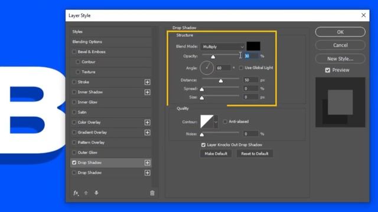Click the Opacity slider handle
This screenshot has height=212, width=378.
tap(213, 57)
